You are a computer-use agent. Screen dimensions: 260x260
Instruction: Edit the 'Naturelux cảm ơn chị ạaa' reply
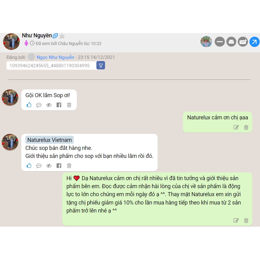point(236,127)
